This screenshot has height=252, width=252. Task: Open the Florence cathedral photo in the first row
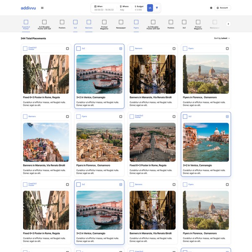click(x=206, y=74)
